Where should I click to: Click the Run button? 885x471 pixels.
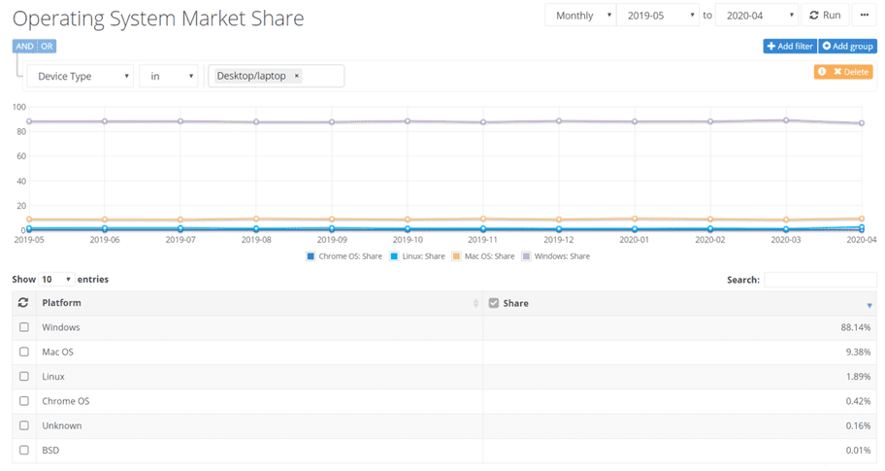[826, 16]
